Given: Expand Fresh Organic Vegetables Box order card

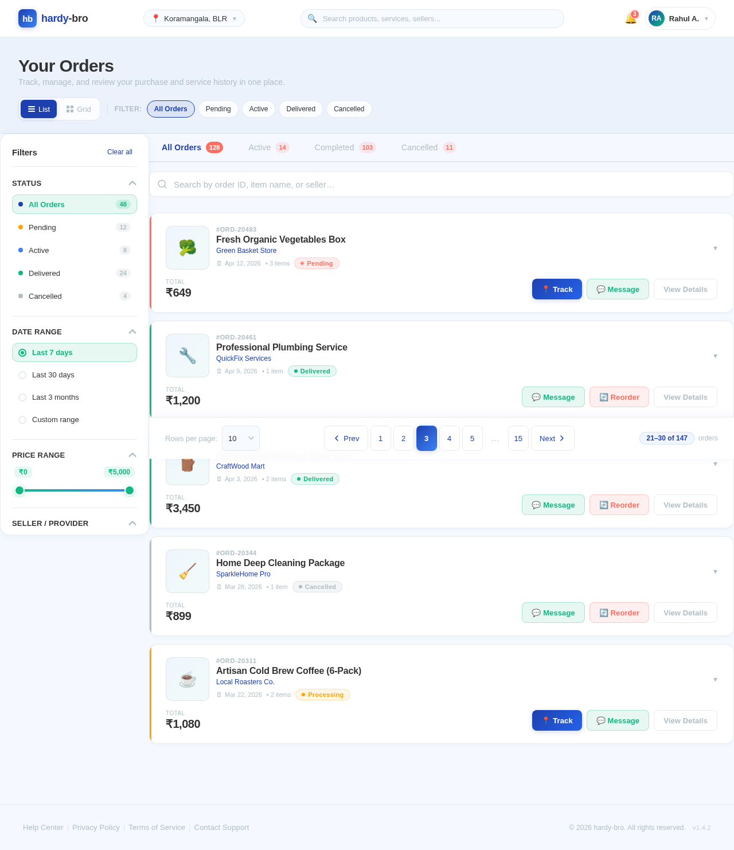Looking at the screenshot, I should [715, 248].
